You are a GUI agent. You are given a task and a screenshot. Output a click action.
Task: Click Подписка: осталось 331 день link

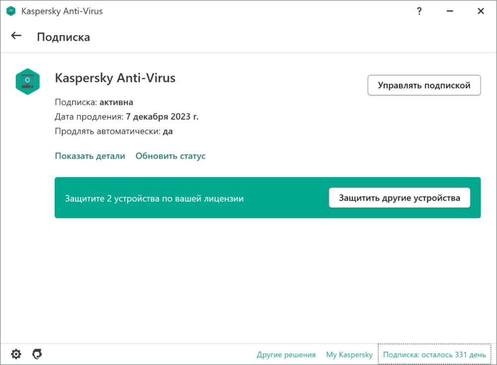434,355
